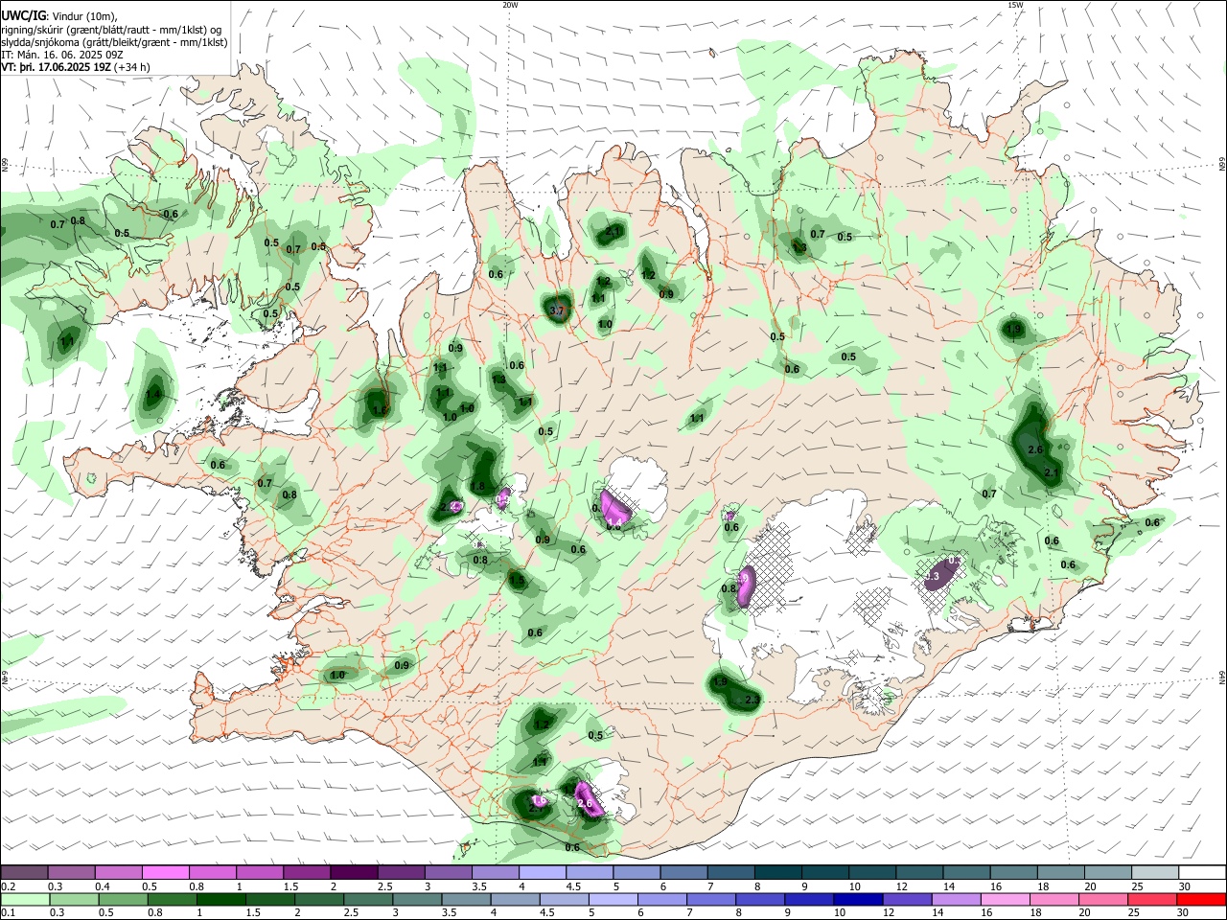Select the 3.7 precipitation value on the map
This screenshot has height=920, width=1227.
pyautogui.click(x=556, y=311)
